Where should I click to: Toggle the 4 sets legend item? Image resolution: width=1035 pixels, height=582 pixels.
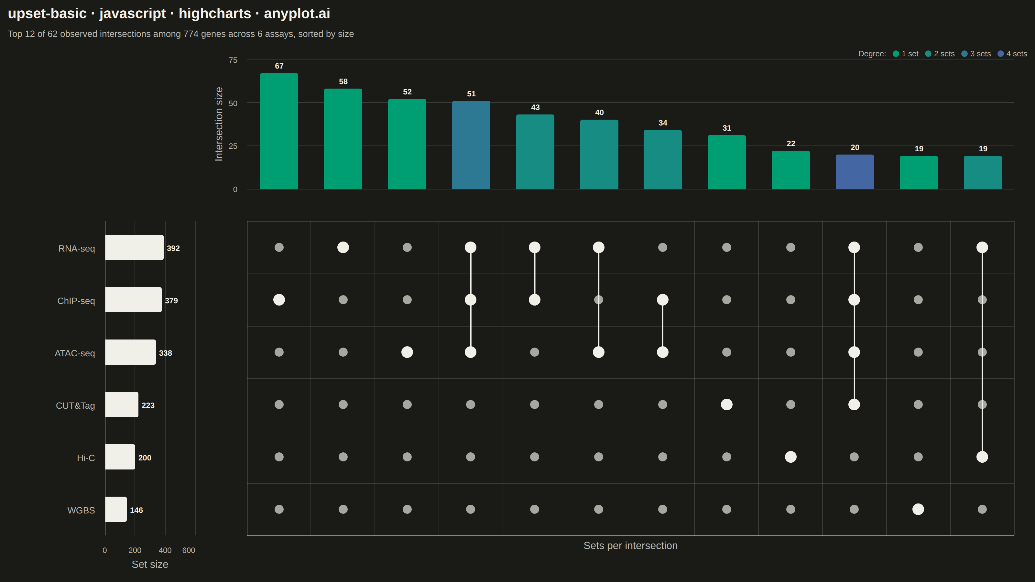coord(1012,54)
